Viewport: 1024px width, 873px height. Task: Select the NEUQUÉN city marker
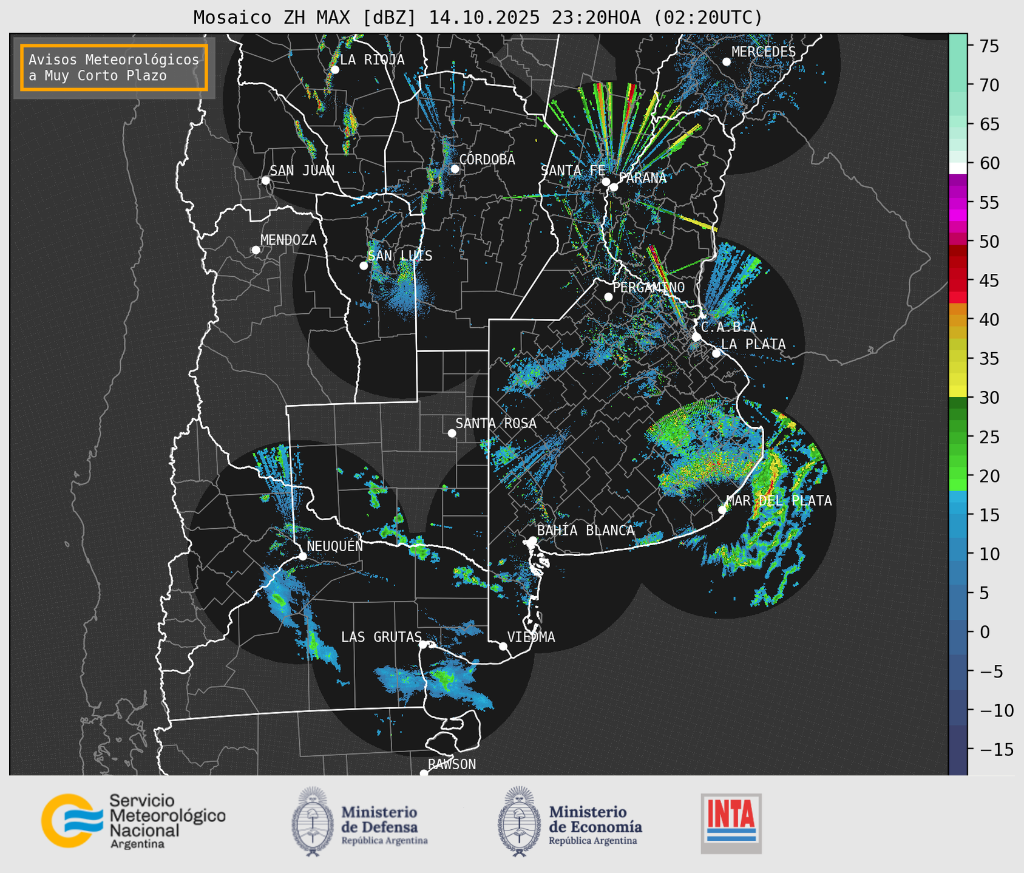(302, 556)
